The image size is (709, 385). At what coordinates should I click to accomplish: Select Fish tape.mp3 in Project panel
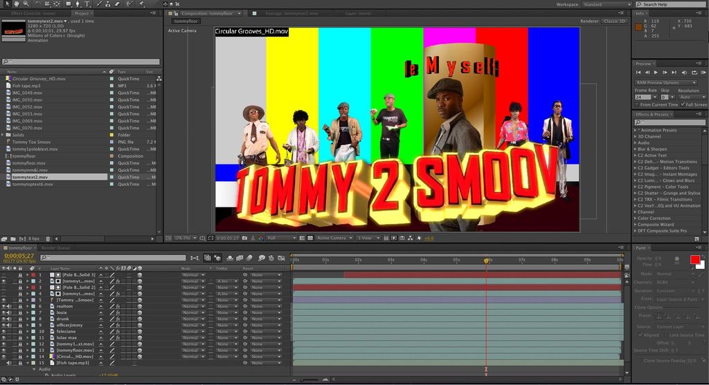tap(26, 86)
